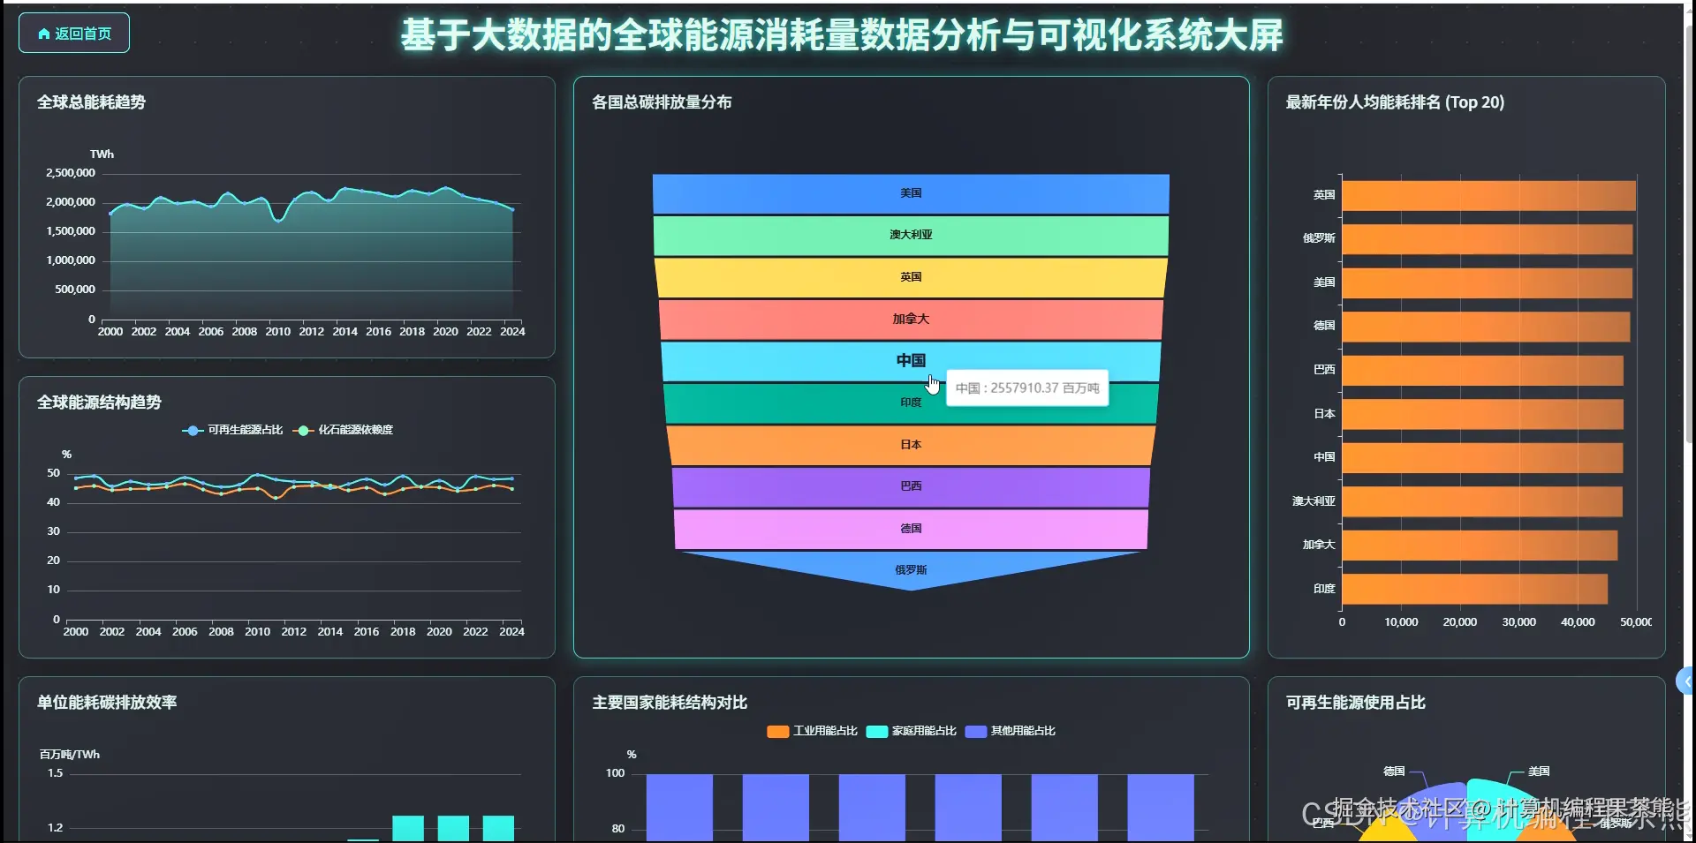Toggle 可再生能源占比 legend series
Screen dimensions: 1696x843
tap(232, 430)
